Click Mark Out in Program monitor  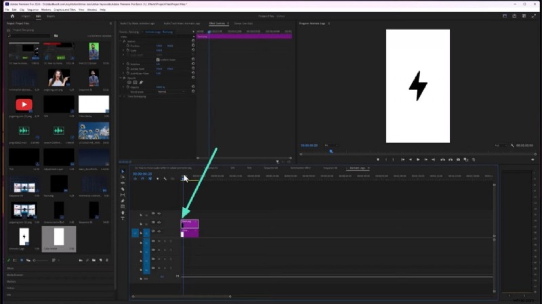pos(394,160)
